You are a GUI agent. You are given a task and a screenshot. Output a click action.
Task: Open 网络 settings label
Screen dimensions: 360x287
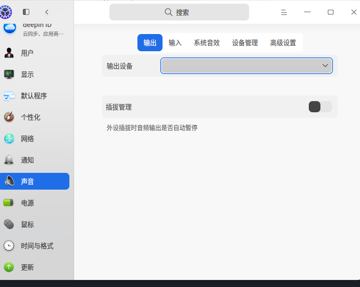[27, 139]
